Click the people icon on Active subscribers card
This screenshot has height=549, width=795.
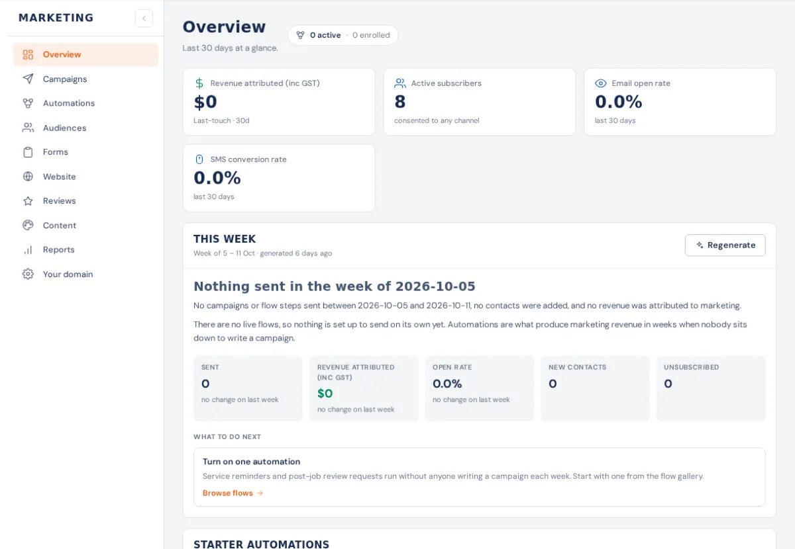pos(400,83)
